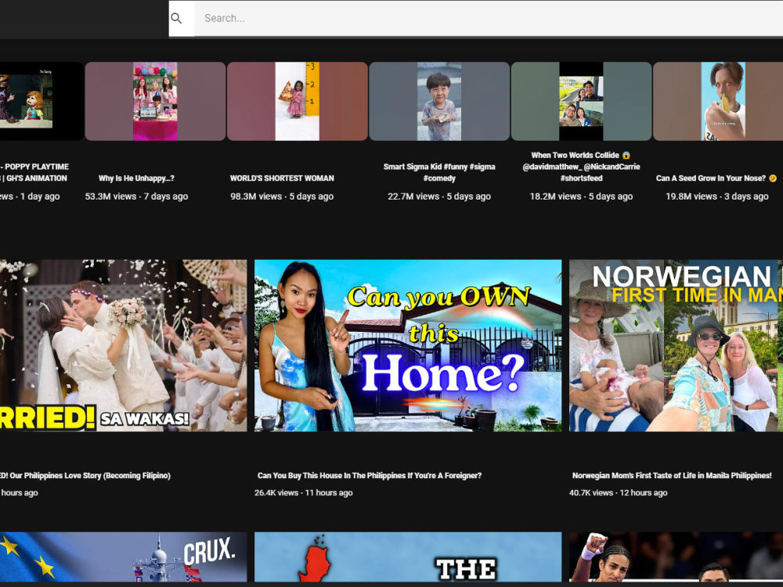The height and width of the screenshot is (587, 783).
Task: Open the World's Shortest Woman short thumbnail
Action: 297,101
